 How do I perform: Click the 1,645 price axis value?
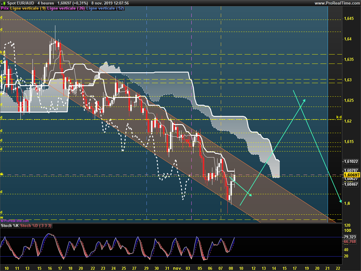tap(349, 19)
